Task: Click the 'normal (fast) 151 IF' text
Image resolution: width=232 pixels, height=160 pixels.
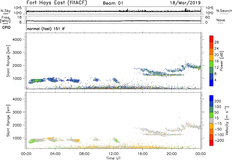Action: [46, 29]
